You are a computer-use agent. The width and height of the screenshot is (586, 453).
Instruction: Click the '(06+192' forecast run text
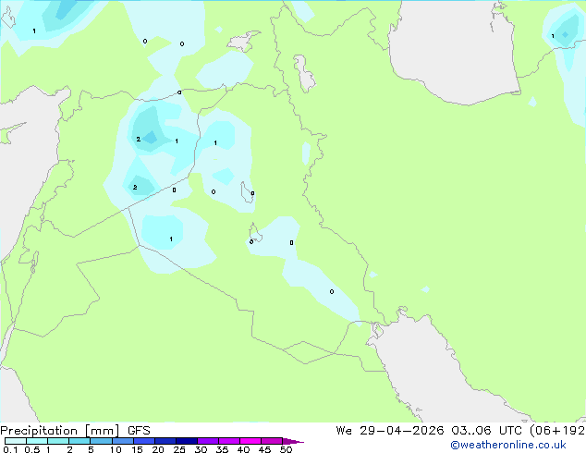pos(557,431)
